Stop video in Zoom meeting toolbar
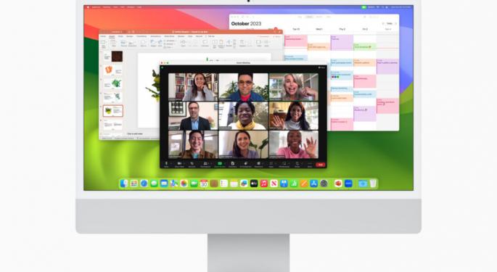The width and height of the screenshot is (497, 272). click(x=179, y=164)
